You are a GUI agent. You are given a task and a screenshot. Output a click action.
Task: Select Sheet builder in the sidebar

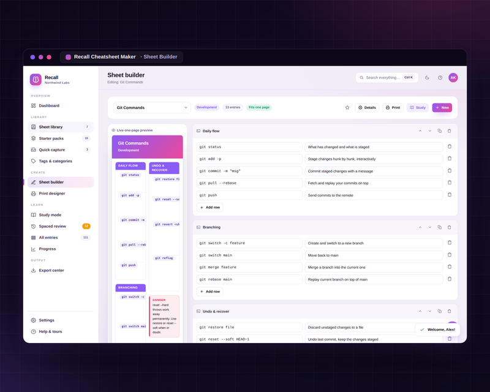[x=61, y=183]
